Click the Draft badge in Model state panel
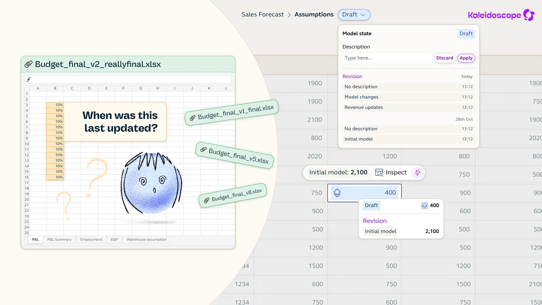 click(466, 34)
